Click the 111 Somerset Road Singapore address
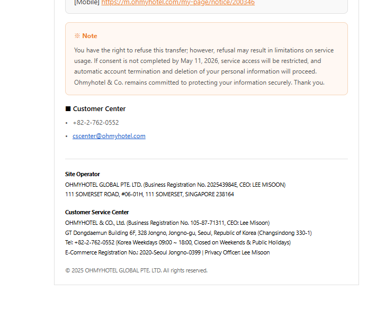Image resolution: width=385 pixels, height=310 pixels. [x=149, y=194]
